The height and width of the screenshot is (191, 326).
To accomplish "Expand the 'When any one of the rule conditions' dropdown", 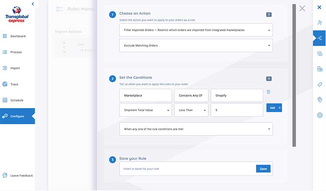I will [x=196, y=129].
